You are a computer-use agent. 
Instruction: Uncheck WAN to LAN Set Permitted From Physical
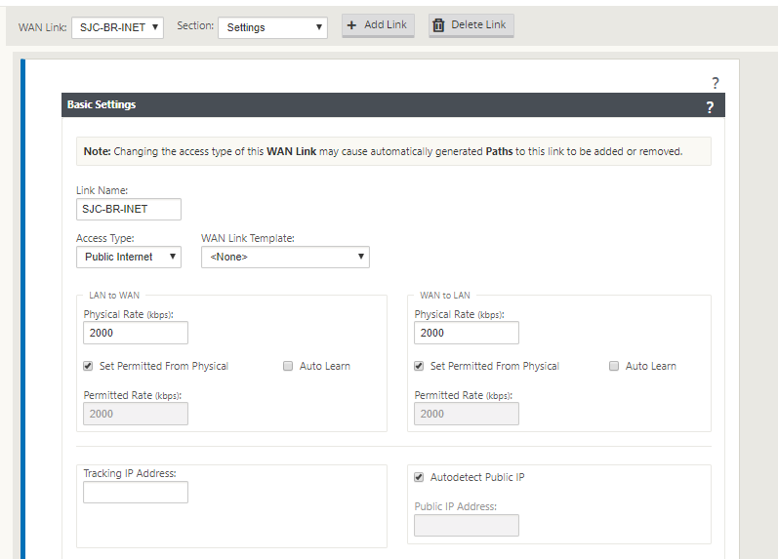tap(419, 366)
